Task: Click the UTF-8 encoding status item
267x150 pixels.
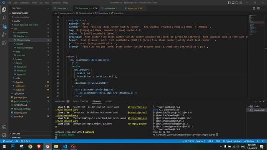Action: (x=210, y=141)
